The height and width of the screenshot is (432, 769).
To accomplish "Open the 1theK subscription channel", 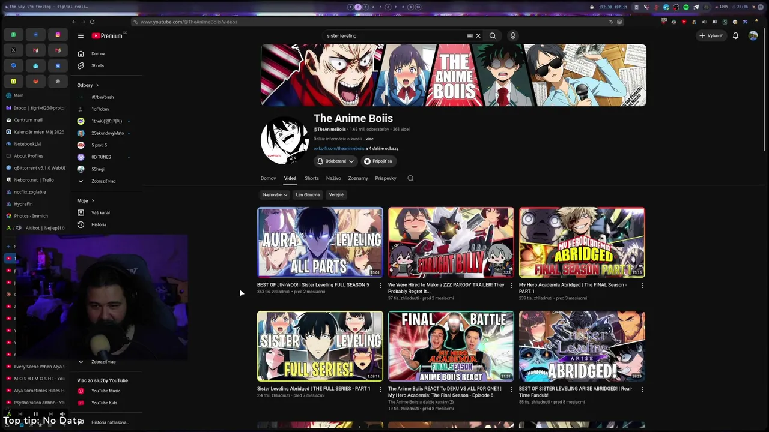I will click(106, 121).
